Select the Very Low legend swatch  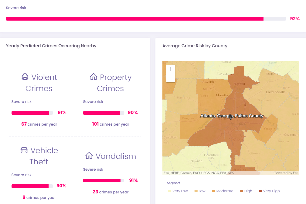click(170, 191)
